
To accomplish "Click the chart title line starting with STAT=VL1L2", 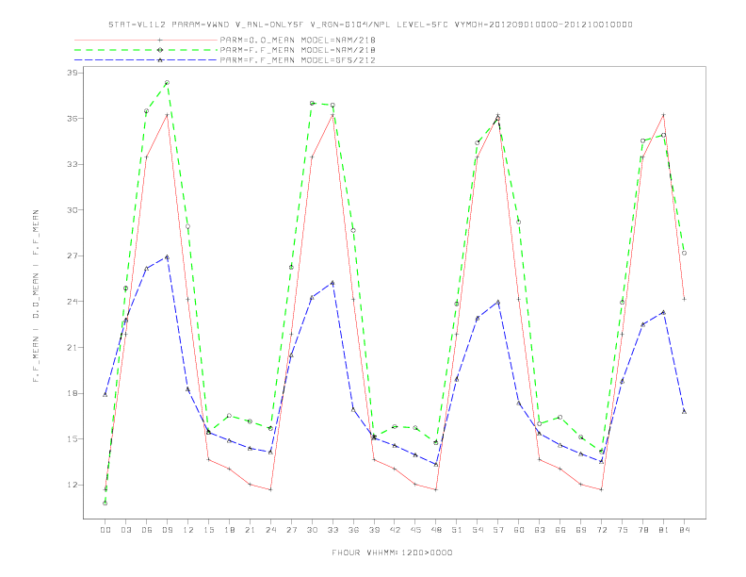I will click(370, 25).
